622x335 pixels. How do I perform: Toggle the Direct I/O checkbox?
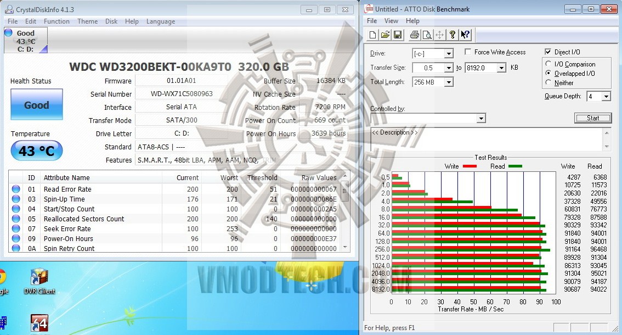[548, 52]
